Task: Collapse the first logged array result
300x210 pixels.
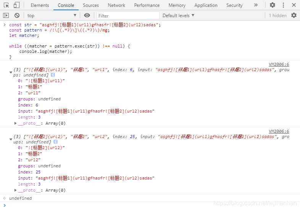Action: click(x=11, y=72)
